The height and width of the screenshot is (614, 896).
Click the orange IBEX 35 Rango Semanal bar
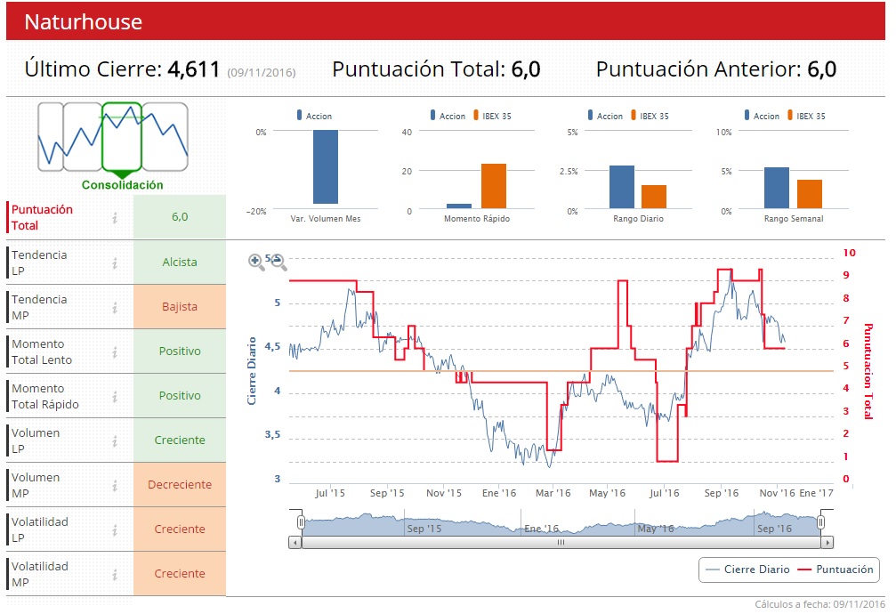coord(809,194)
